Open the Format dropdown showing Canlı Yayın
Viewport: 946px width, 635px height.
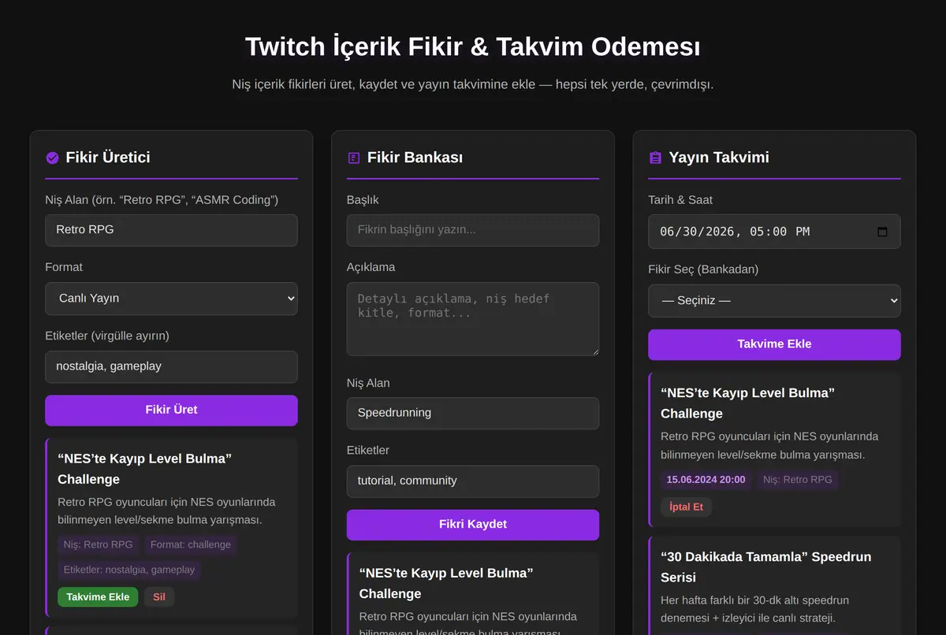click(x=171, y=299)
